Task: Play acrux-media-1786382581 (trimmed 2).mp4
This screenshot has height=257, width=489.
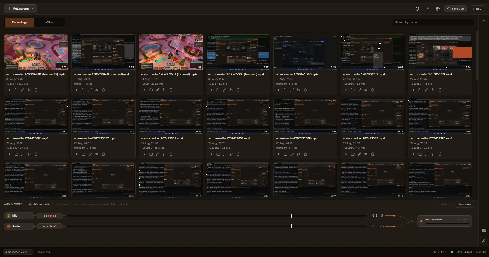Action: tap(10, 90)
